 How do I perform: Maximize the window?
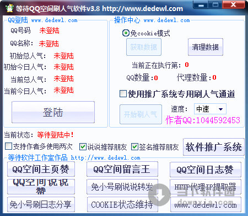pos(215,5)
